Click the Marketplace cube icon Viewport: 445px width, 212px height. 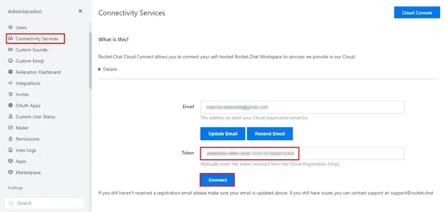click(11, 172)
